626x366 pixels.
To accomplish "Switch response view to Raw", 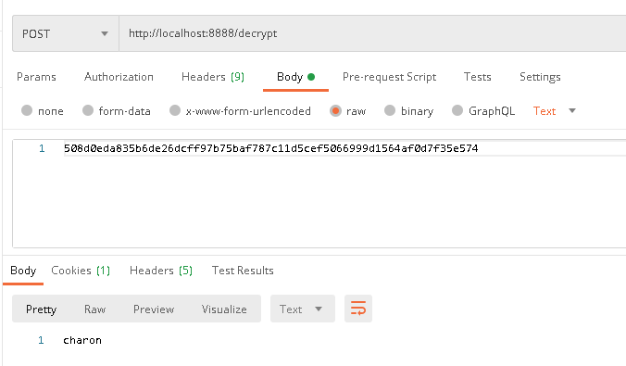I will [x=95, y=309].
